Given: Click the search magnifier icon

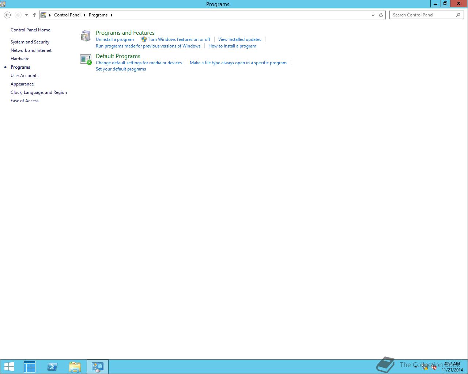Looking at the screenshot, I should (458, 15).
